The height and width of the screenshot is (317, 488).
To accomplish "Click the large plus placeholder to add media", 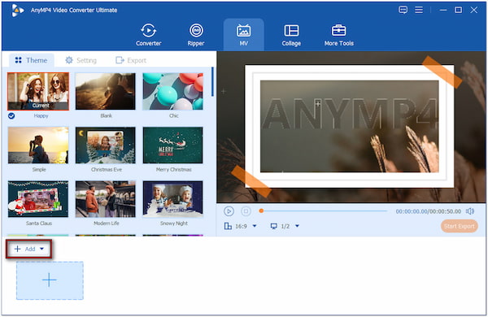I will pyautogui.click(x=50, y=280).
